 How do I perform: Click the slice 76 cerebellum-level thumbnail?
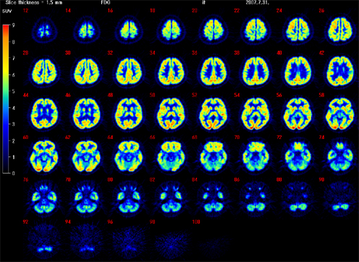click(x=44, y=199)
